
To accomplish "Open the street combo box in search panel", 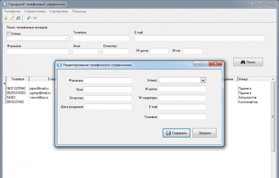I will point(38,38).
